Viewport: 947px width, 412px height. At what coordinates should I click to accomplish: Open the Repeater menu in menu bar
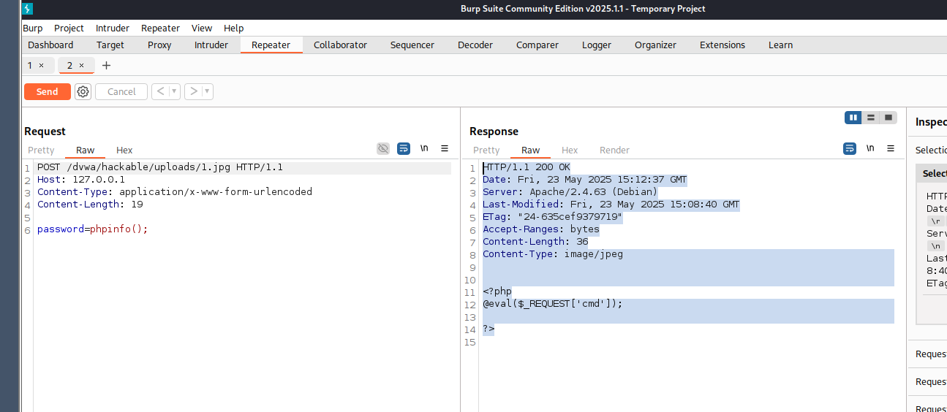(x=160, y=28)
